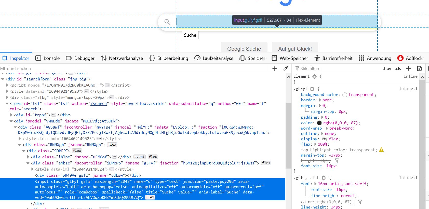The image size is (429, 209).
Task: Add a new style rule with plus icon
Action: pyautogui.click(x=408, y=68)
